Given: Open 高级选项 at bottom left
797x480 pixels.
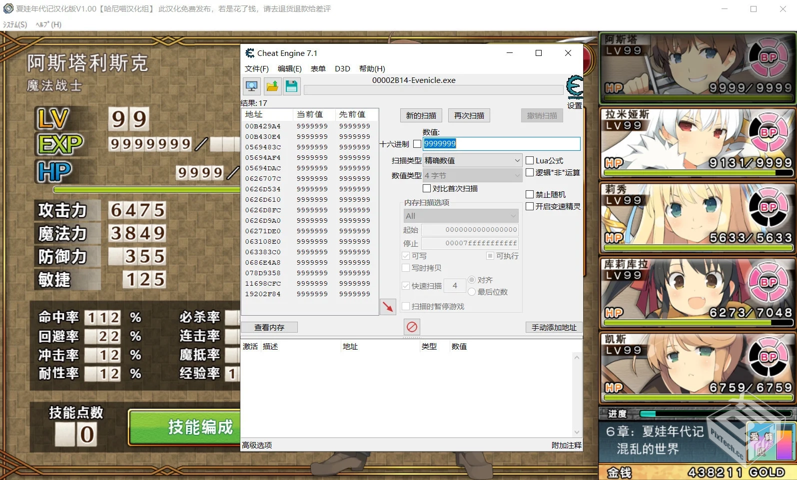Looking at the screenshot, I should click(257, 445).
